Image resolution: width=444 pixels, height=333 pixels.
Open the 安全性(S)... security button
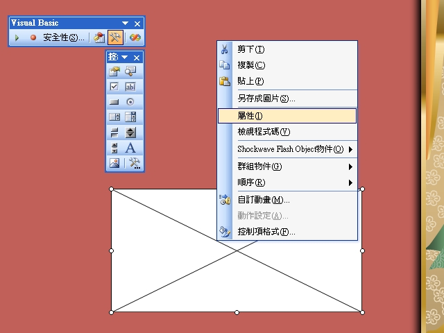coord(64,37)
